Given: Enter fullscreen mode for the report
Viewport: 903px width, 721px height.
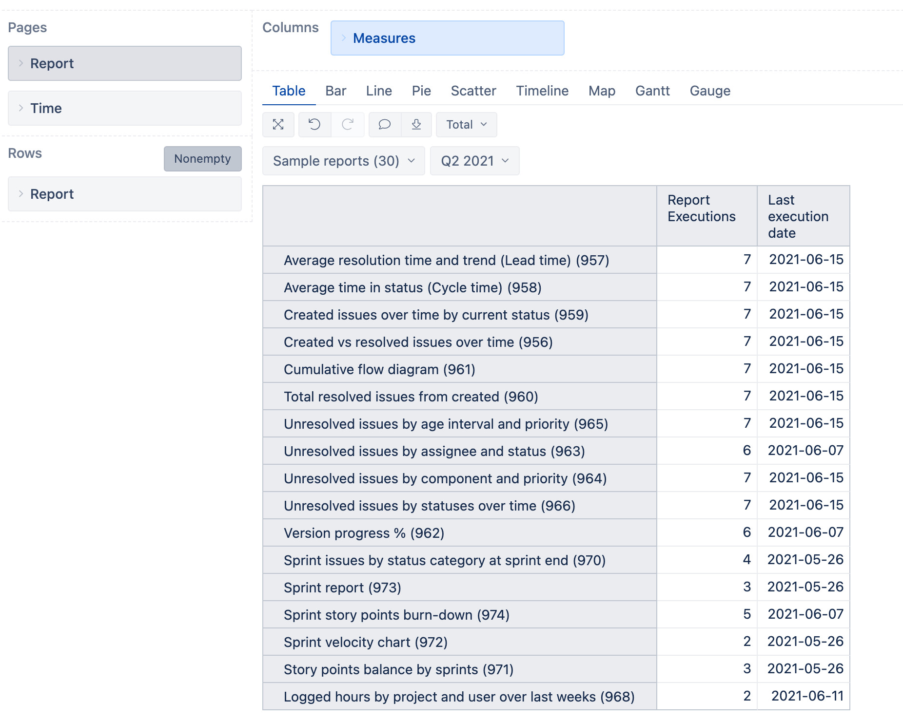Looking at the screenshot, I should [x=278, y=124].
